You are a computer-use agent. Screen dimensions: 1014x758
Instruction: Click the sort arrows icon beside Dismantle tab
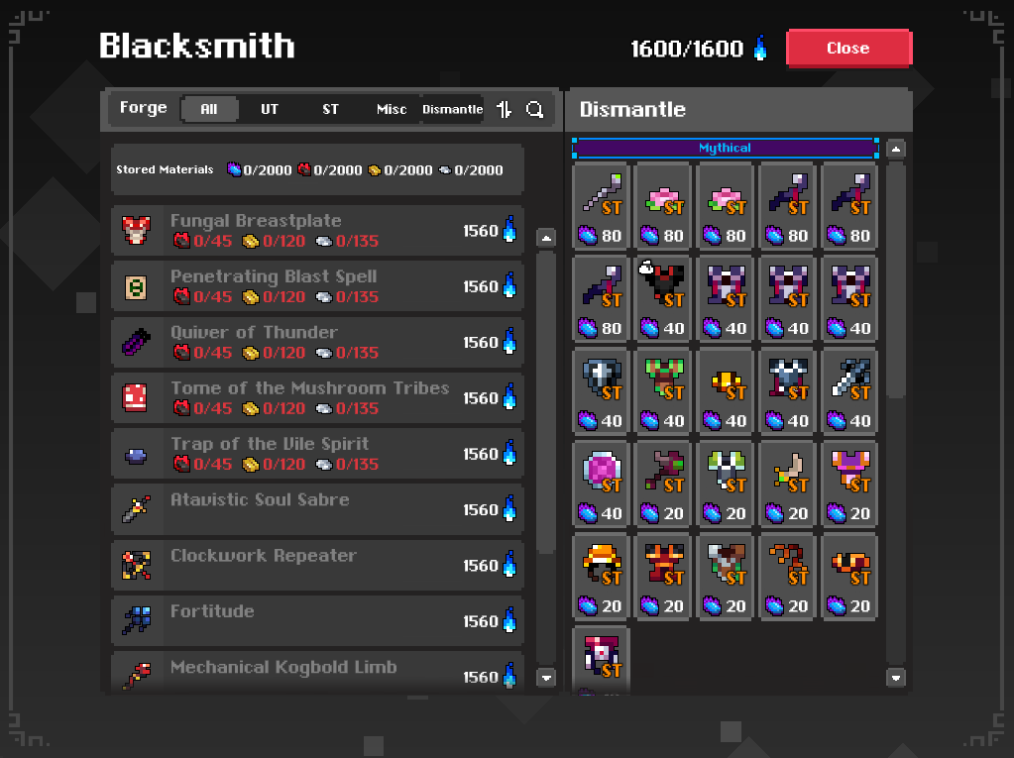point(505,109)
